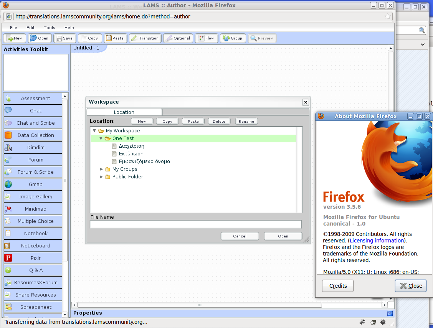Click the File Name input field
Viewport: 433px width, 328px height.
click(195, 224)
